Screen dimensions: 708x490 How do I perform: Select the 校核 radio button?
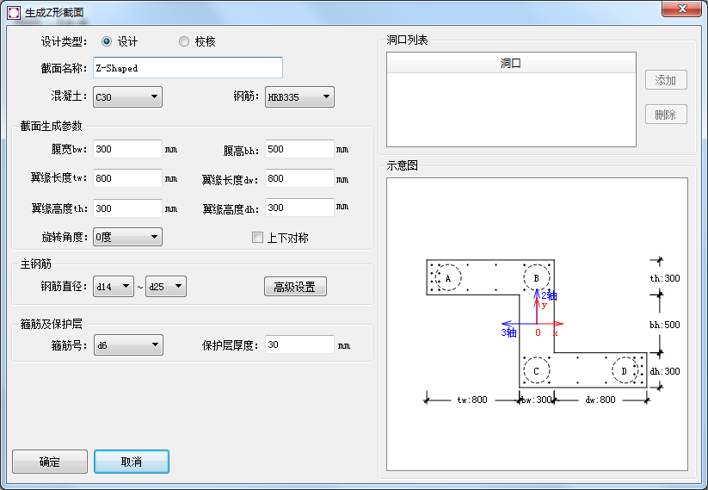click(x=184, y=41)
